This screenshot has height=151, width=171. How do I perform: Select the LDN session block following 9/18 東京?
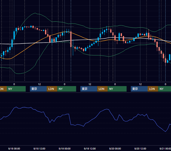click(x=52, y=89)
